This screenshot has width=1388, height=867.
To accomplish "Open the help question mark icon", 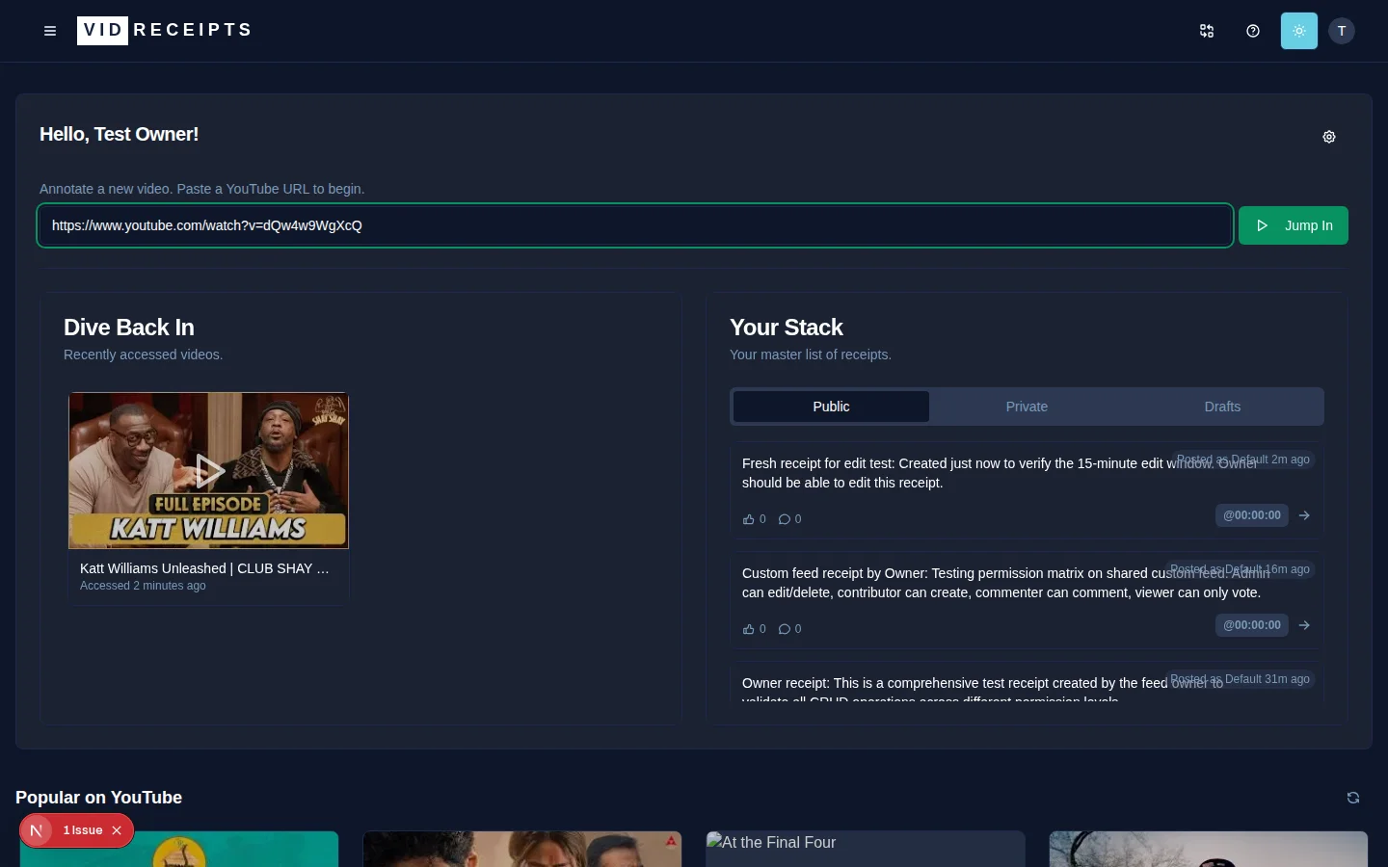I will [1253, 31].
